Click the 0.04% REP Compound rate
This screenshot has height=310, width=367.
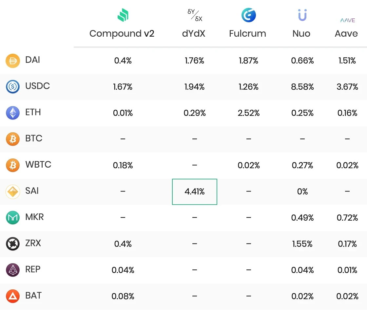point(123,270)
